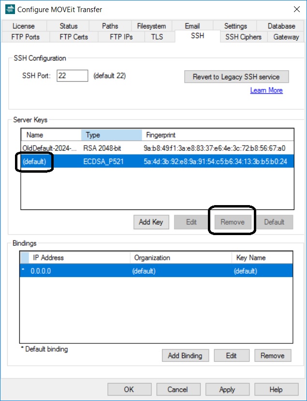Viewport: 307px width, 401px height.
Task: Click fingerprint starting with 5a:4d:3b
Action: click(x=215, y=162)
